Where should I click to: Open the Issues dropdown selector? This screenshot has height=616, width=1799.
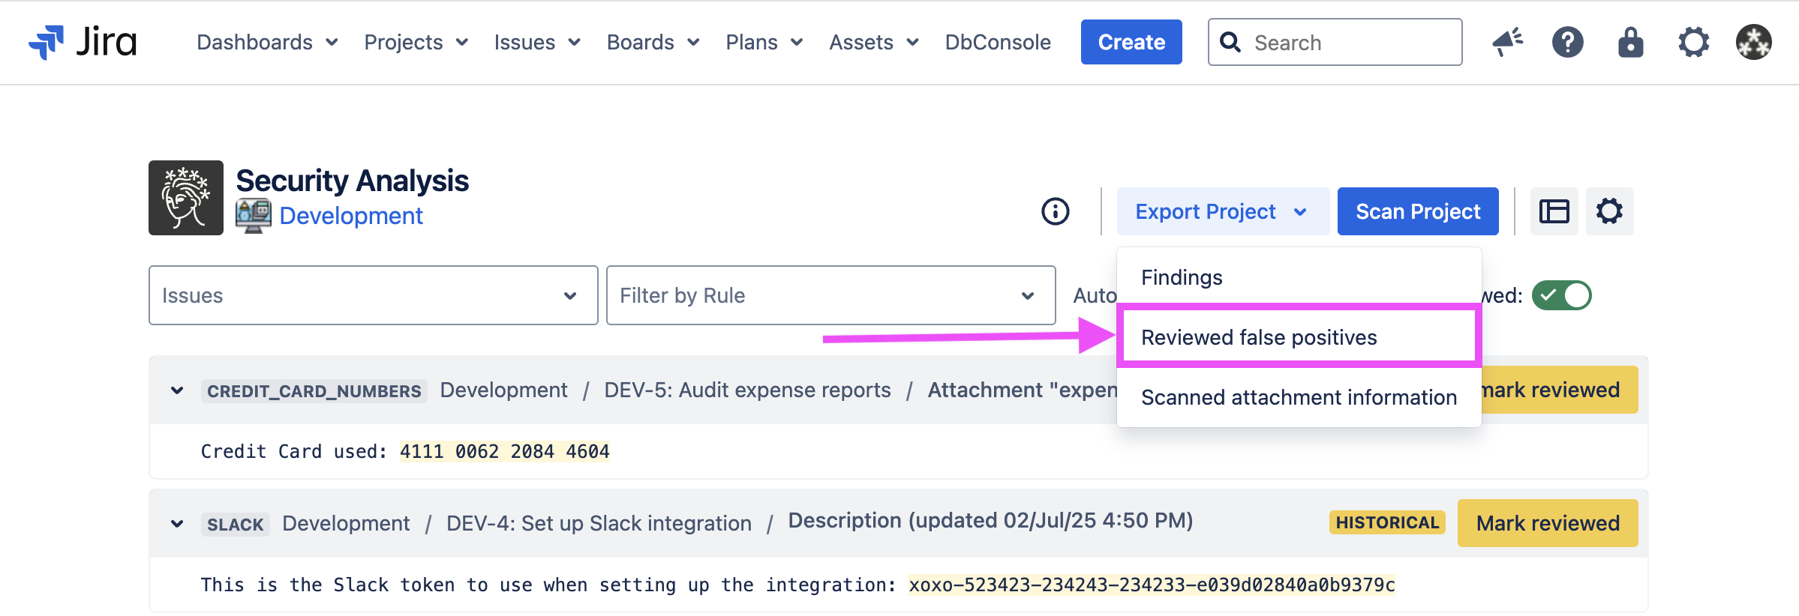click(373, 295)
